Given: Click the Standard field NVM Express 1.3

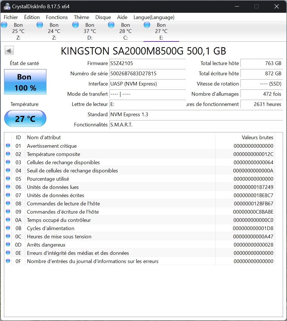Looking at the screenshot, I should tap(196, 114).
